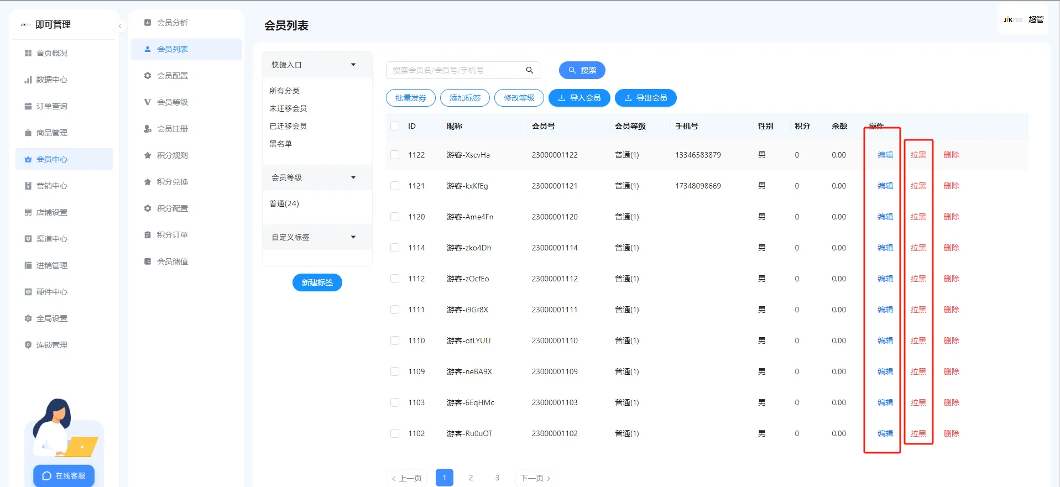The width and height of the screenshot is (1060, 487).
Task: Toggle the select-all checkbox in table header
Action: point(395,126)
